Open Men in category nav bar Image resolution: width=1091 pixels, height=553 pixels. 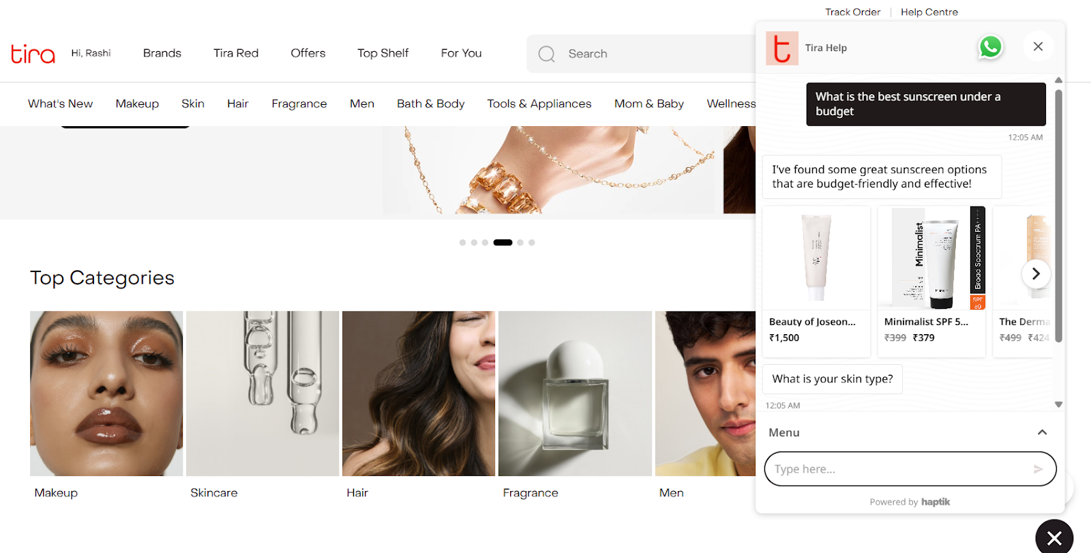362,104
